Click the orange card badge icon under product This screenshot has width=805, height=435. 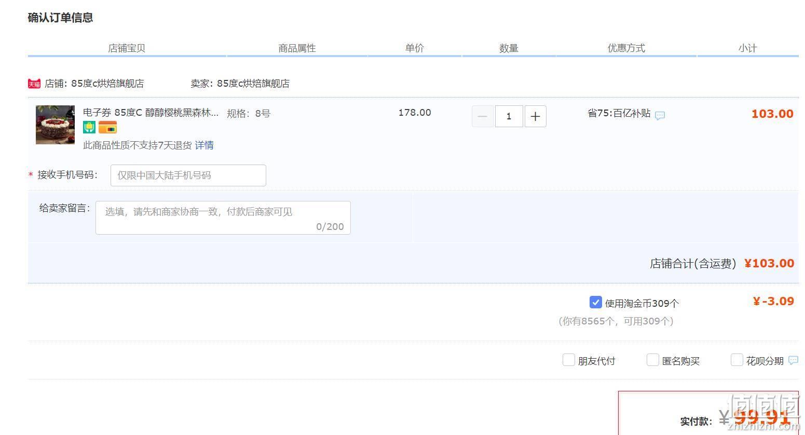pos(107,127)
